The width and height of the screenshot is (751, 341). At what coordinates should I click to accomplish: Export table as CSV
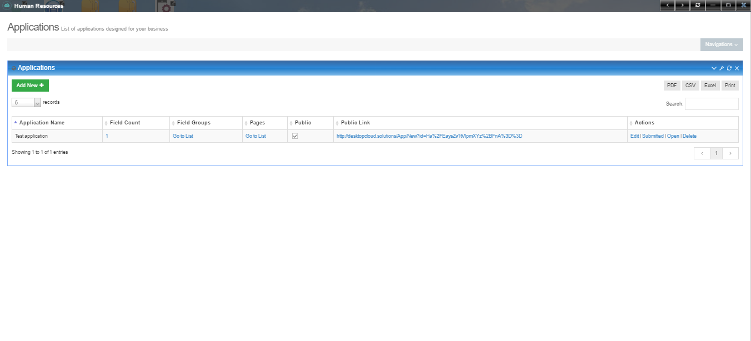[690, 86]
